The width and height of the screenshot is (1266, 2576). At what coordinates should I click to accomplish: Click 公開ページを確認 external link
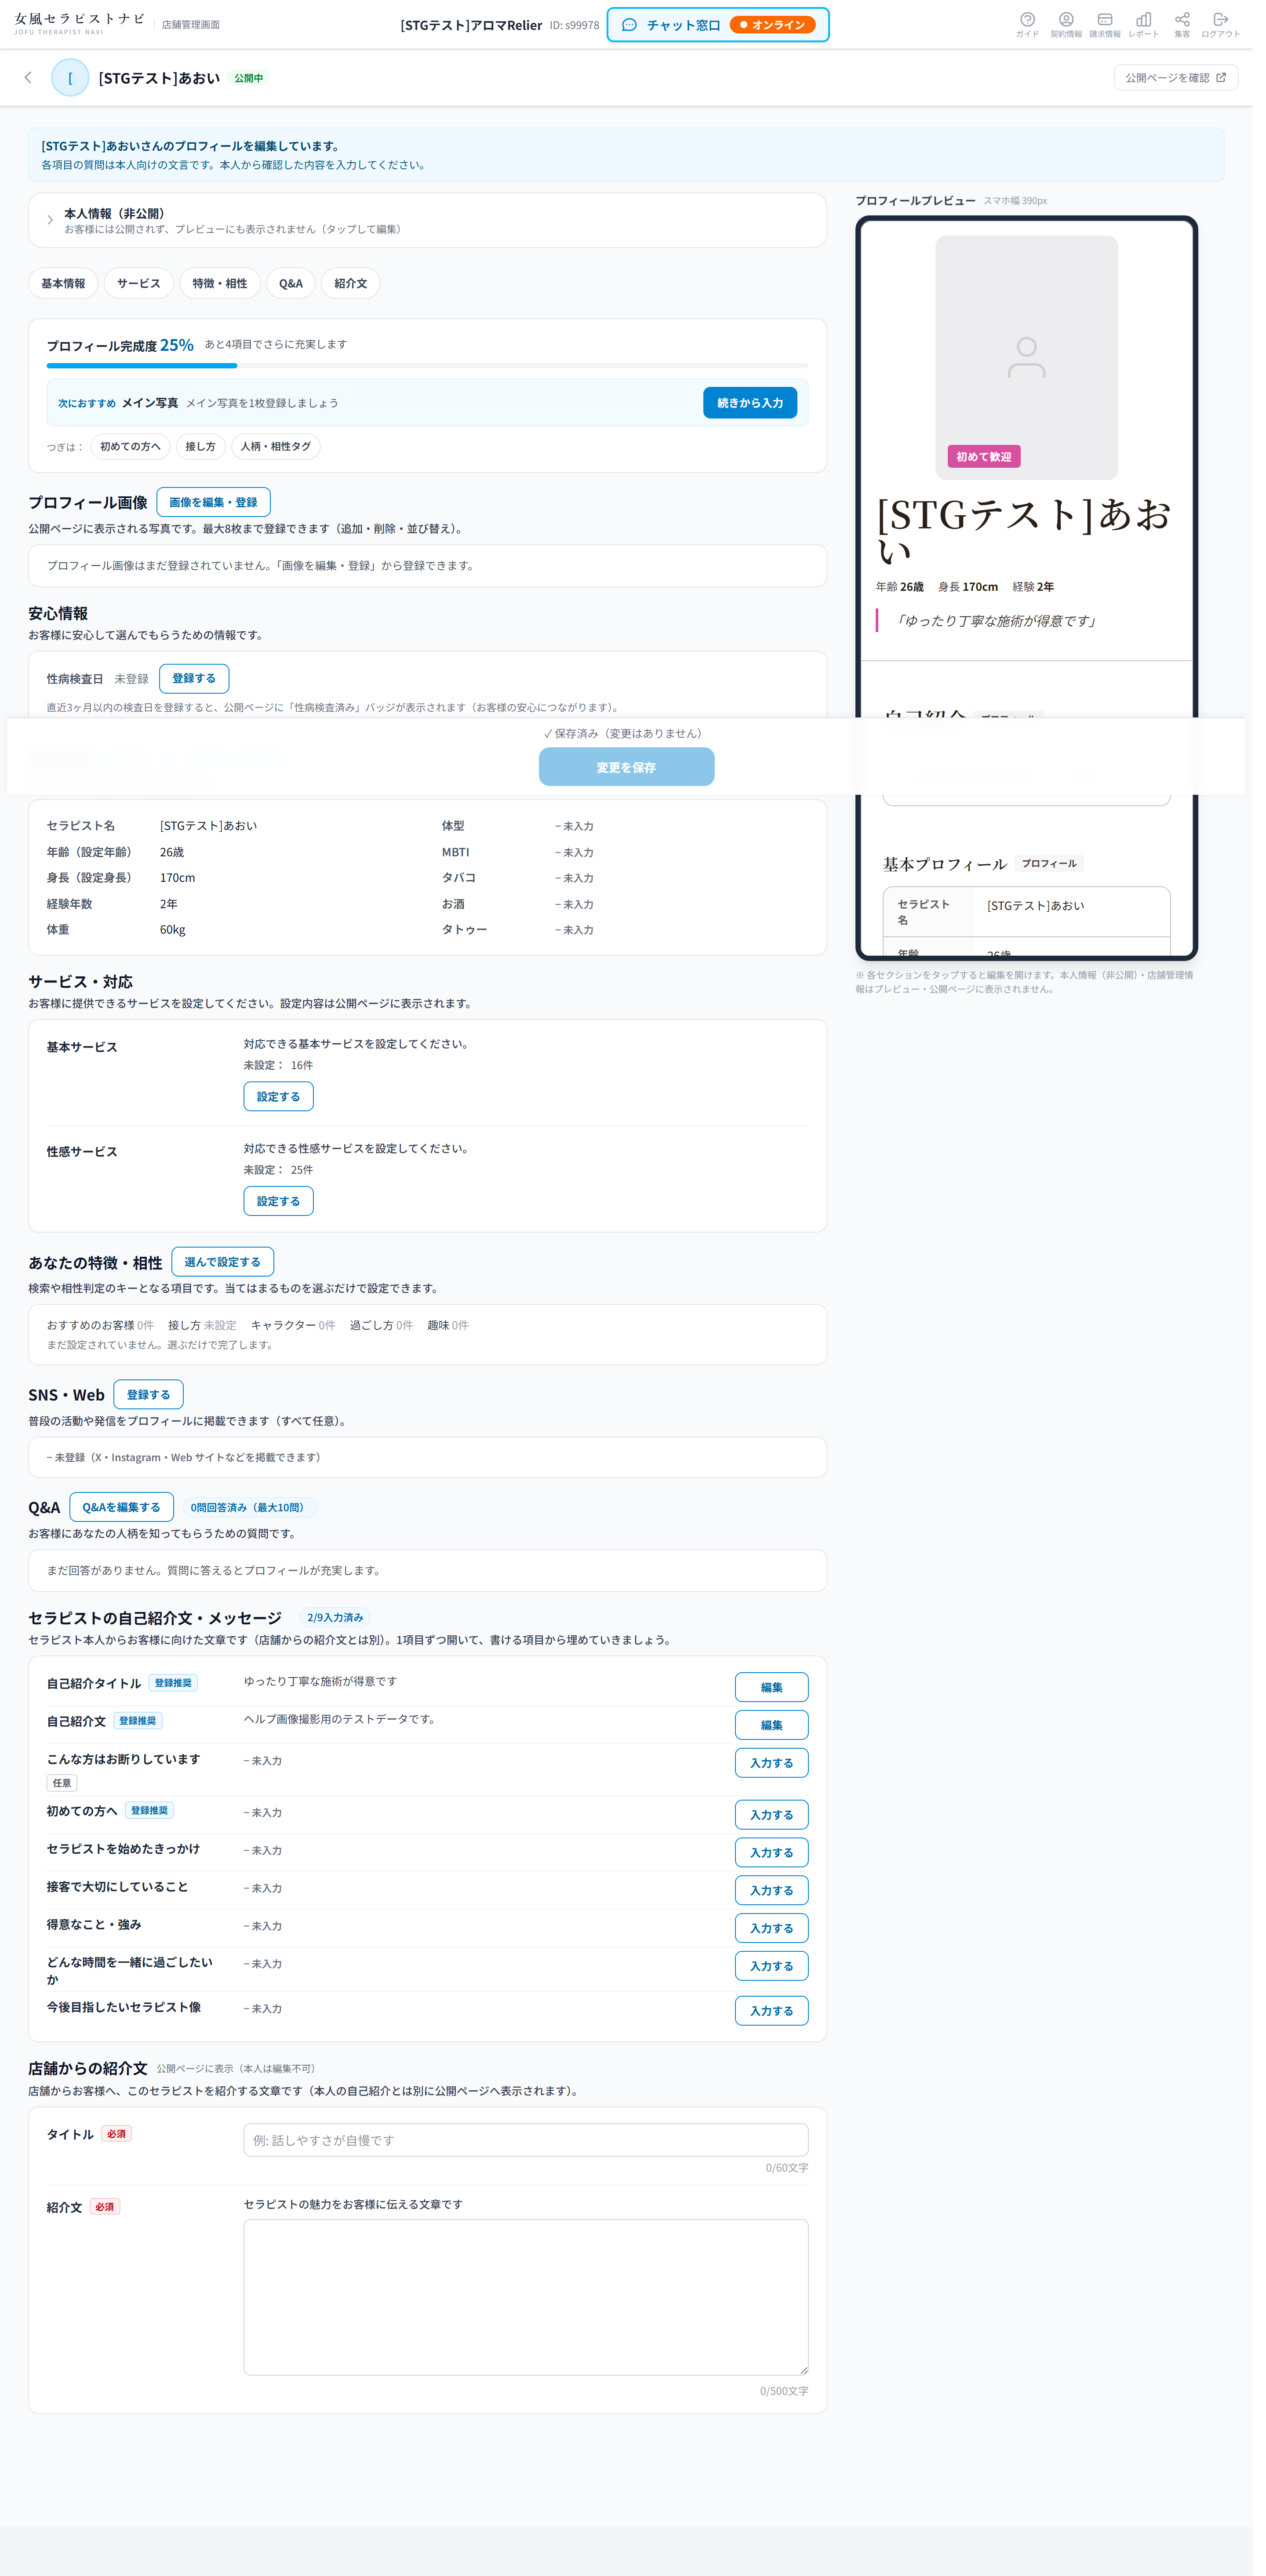[x=1175, y=77]
